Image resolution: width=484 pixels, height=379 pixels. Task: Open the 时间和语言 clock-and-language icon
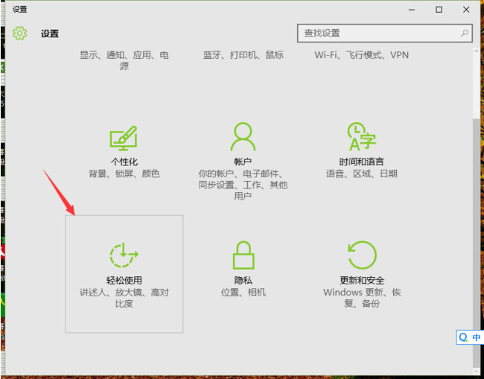(x=361, y=137)
